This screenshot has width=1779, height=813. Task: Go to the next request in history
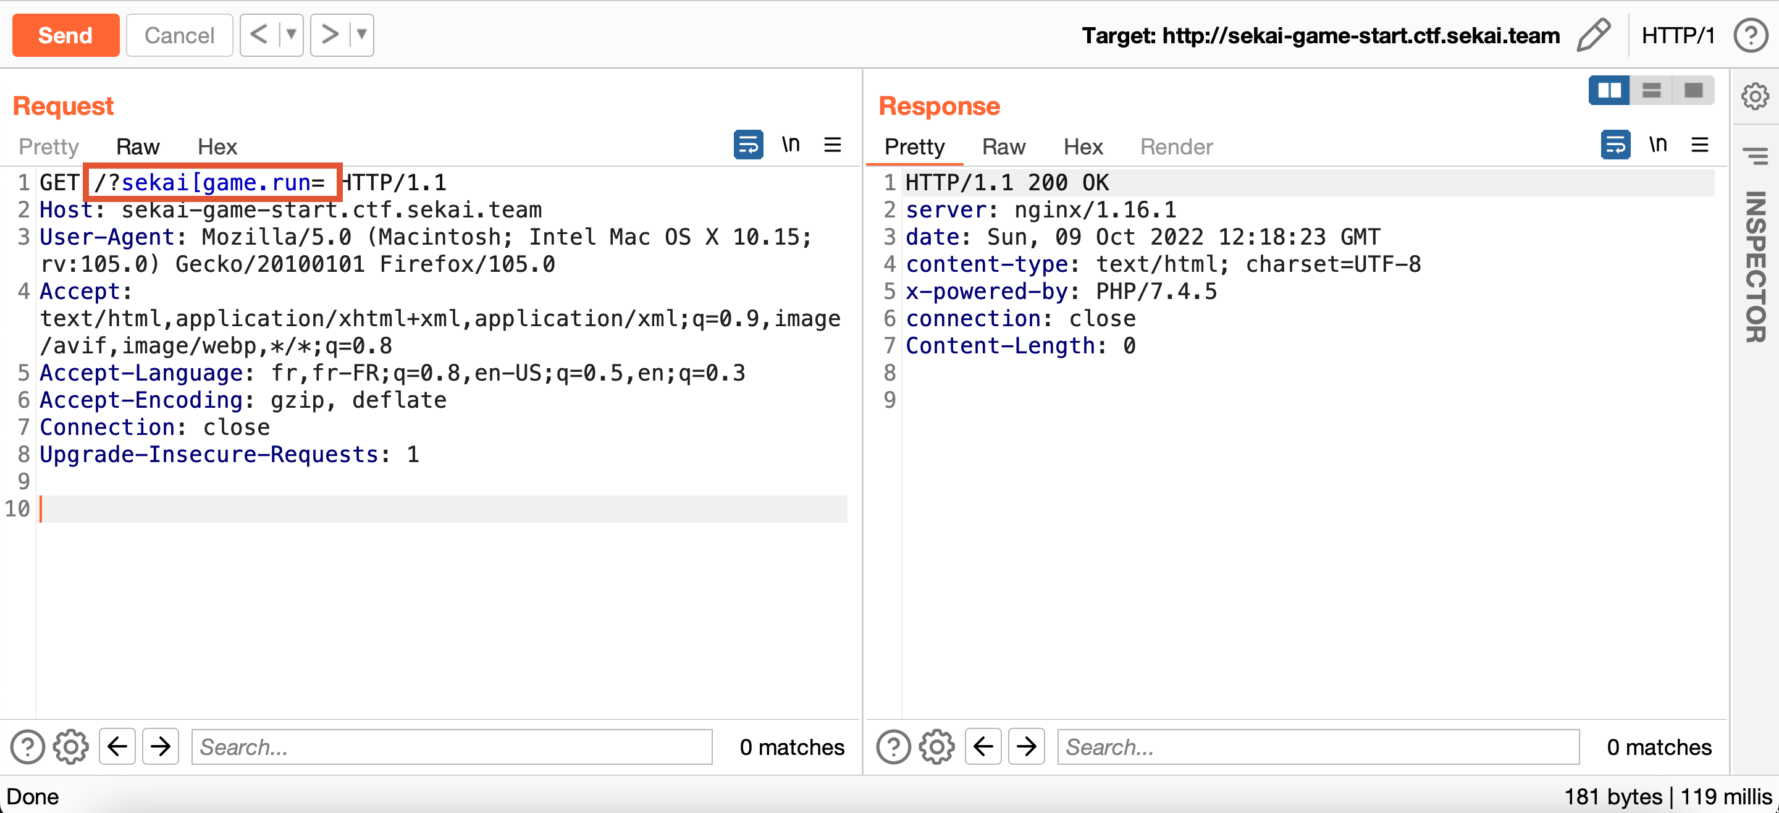330,35
